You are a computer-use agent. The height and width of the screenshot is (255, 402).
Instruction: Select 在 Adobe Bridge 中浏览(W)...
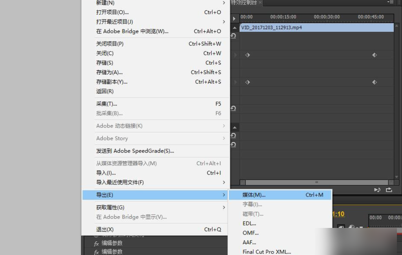[155, 31]
